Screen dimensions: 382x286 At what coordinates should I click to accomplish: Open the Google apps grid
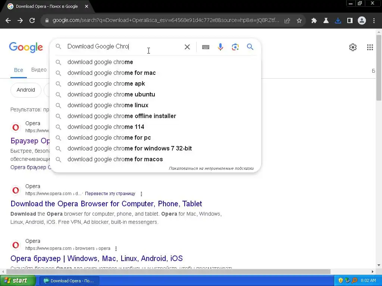click(370, 47)
